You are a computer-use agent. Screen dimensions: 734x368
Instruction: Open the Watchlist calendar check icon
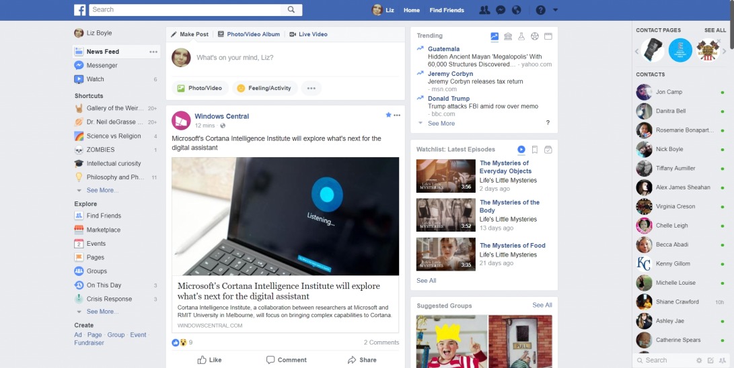tap(548, 150)
